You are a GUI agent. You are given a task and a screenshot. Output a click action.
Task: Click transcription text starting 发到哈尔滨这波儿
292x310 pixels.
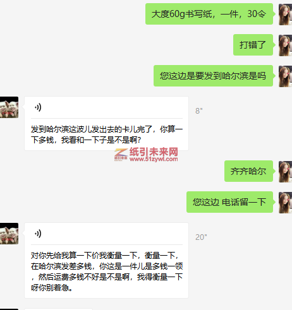[x=107, y=134]
